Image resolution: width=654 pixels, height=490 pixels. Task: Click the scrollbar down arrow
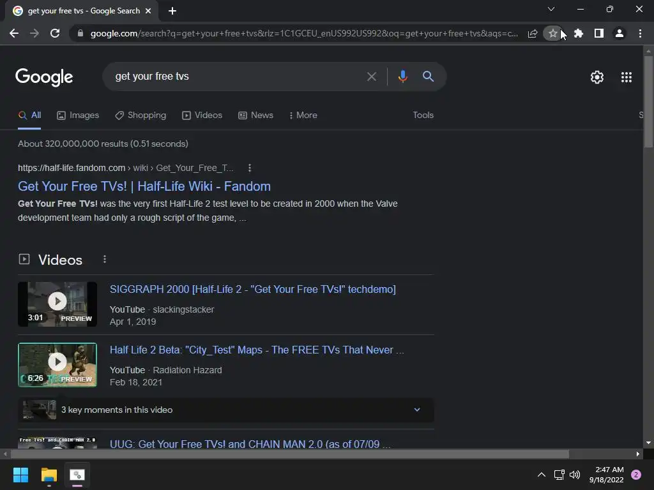[648, 443]
